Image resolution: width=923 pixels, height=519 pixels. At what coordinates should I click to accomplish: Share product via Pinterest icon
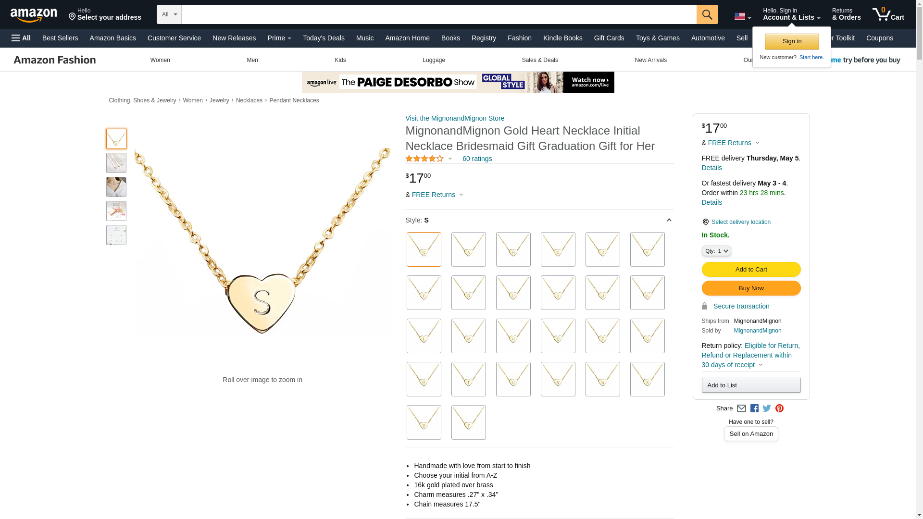[779, 408]
